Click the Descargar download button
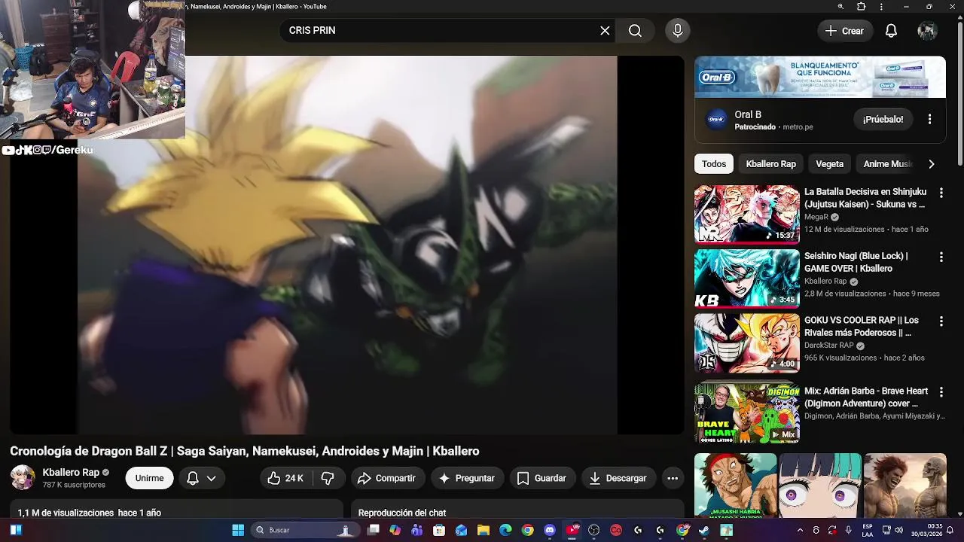The width and height of the screenshot is (964, 542). (618, 478)
